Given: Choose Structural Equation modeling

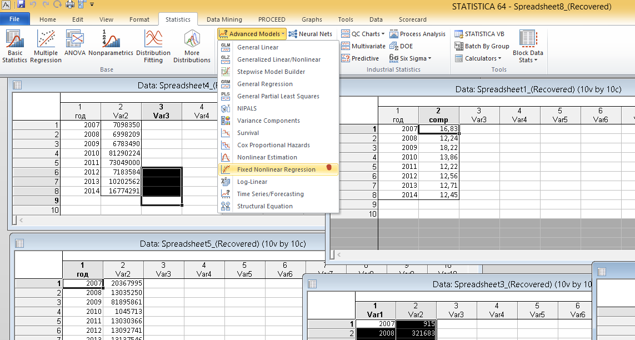Looking at the screenshot, I should click(x=278, y=206).
